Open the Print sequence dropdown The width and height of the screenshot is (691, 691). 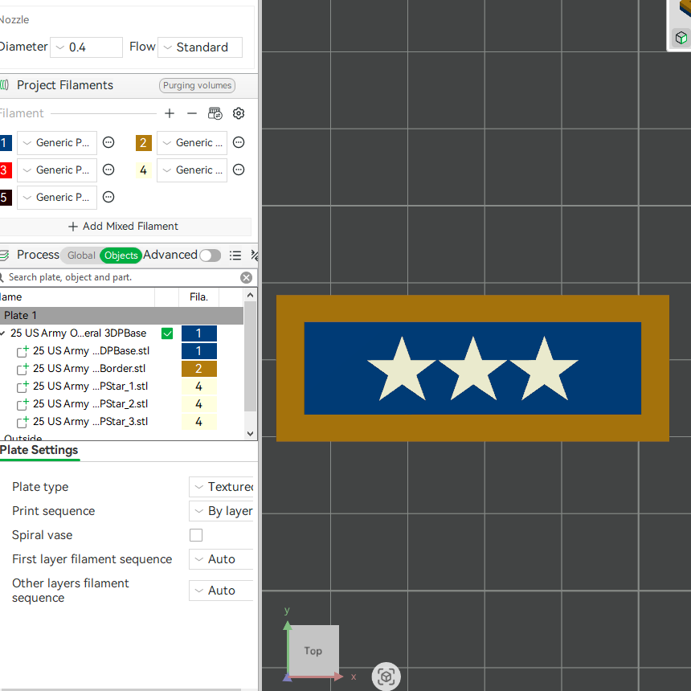click(x=222, y=511)
